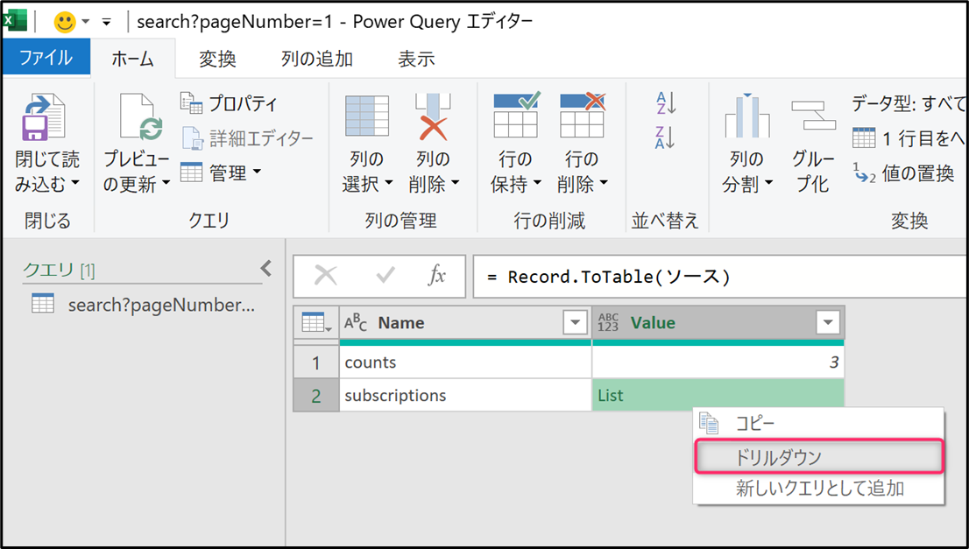Click the ABC type icon of Name column
This screenshot has height=549, width=969.
[x=356, y=323]
